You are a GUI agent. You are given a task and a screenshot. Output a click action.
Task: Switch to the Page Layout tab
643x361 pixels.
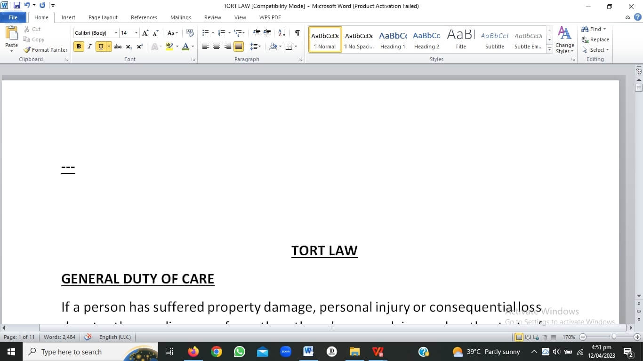click(103, 17)
